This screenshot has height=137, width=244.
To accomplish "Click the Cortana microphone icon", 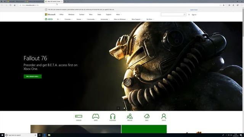I will point(35,135).
